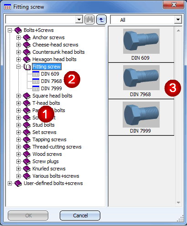Screen dimensions: 187x226
Task: Select Wood screws label
Action: click(x=47, y=154)
